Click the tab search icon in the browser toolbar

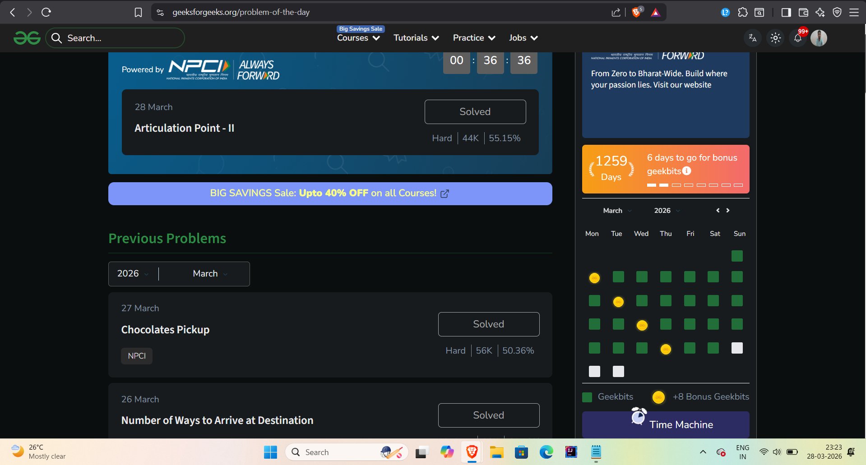click(x=759, y=12)
